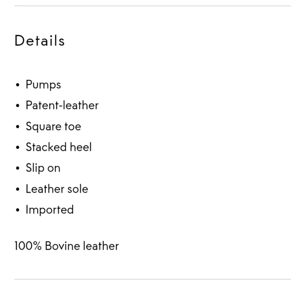Click the bullet point before Square toe
Viewport: 291px width, 292px height.
coord(18,127)
